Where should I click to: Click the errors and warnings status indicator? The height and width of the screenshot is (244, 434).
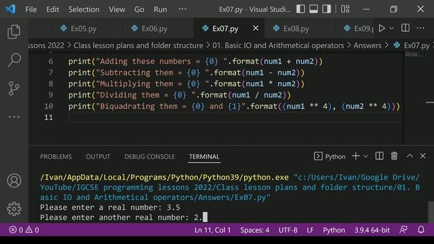[x=24, y=230]
